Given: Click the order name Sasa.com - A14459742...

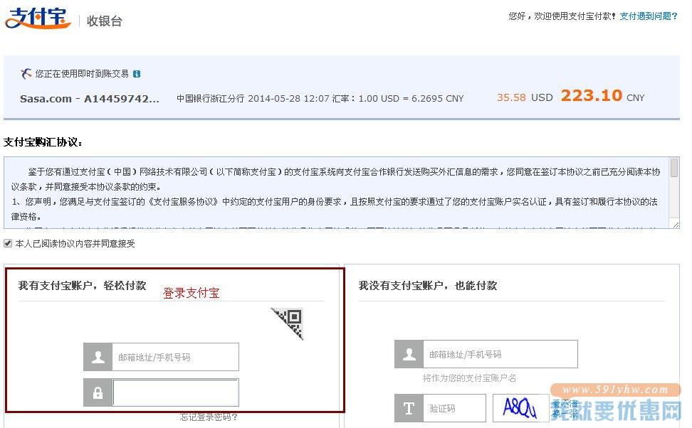Looking at the screenshot, I should point(90,99).
